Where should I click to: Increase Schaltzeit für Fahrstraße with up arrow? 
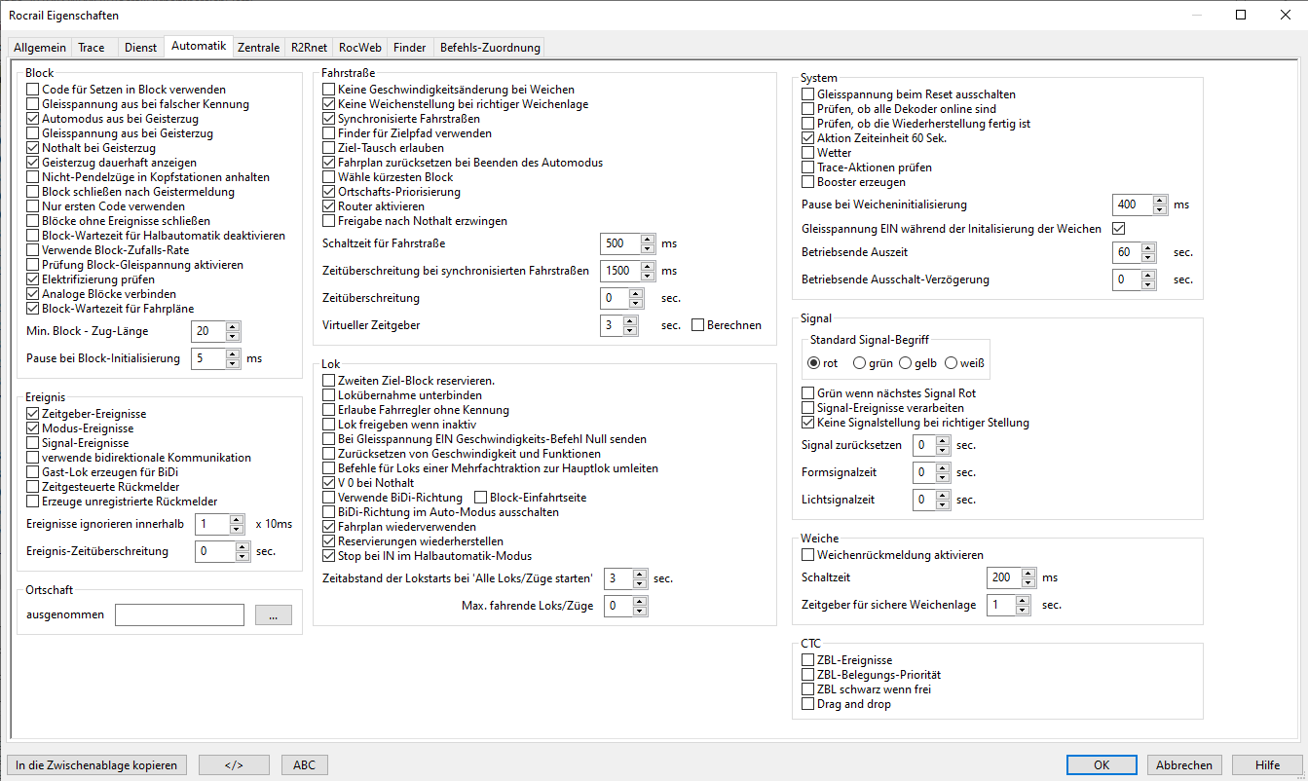(648, 239)
